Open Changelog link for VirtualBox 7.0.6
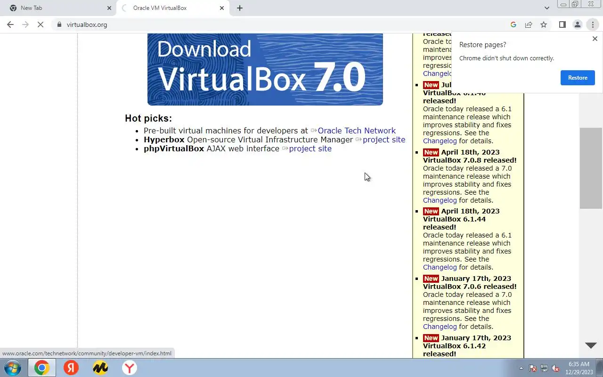The height and width of the screenshot is (377, 603). 440,327
